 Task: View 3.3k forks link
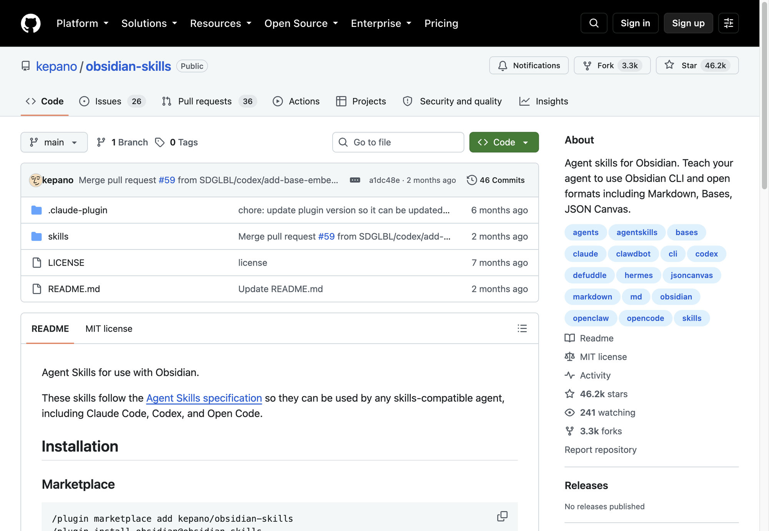click(593, 431)
